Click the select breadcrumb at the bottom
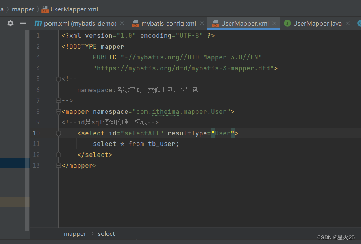 [106, 233]
